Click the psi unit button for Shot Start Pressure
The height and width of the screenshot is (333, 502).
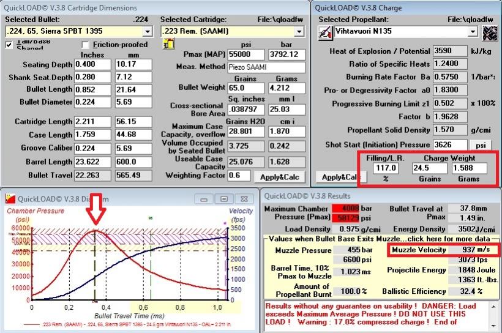tap(481, 144)
